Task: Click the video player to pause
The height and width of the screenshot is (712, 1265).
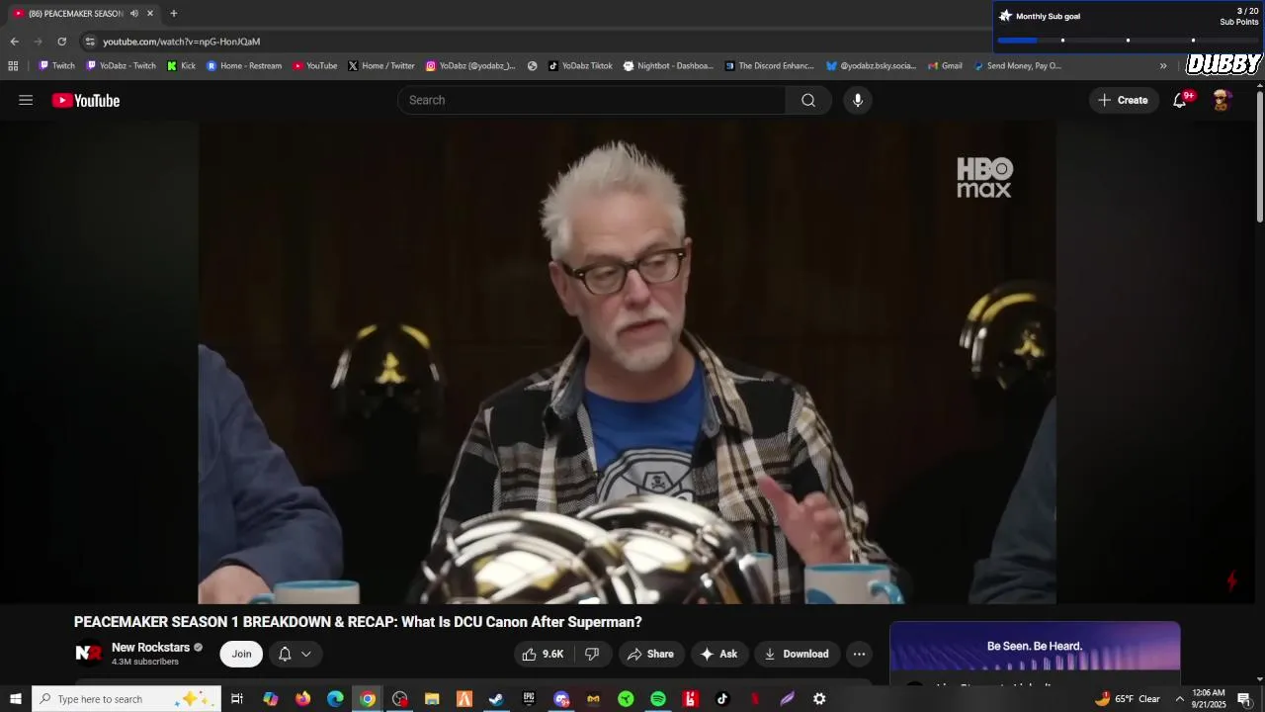Action: (627, 362)
